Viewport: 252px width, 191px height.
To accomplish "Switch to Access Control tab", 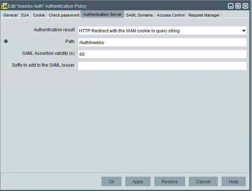I will click(x=170, y=15).
